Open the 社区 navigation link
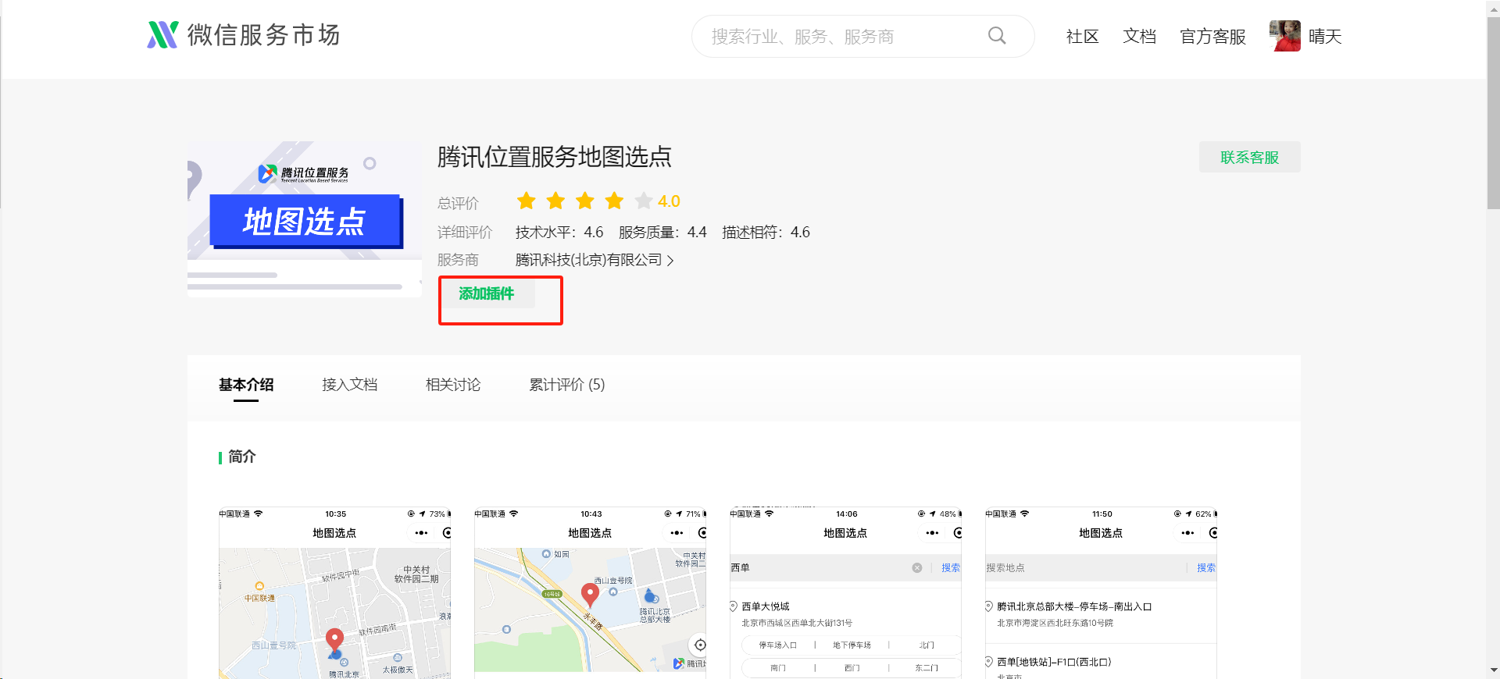The width and height of the screenshot is (1500, 679). [x=1083, y=36]
